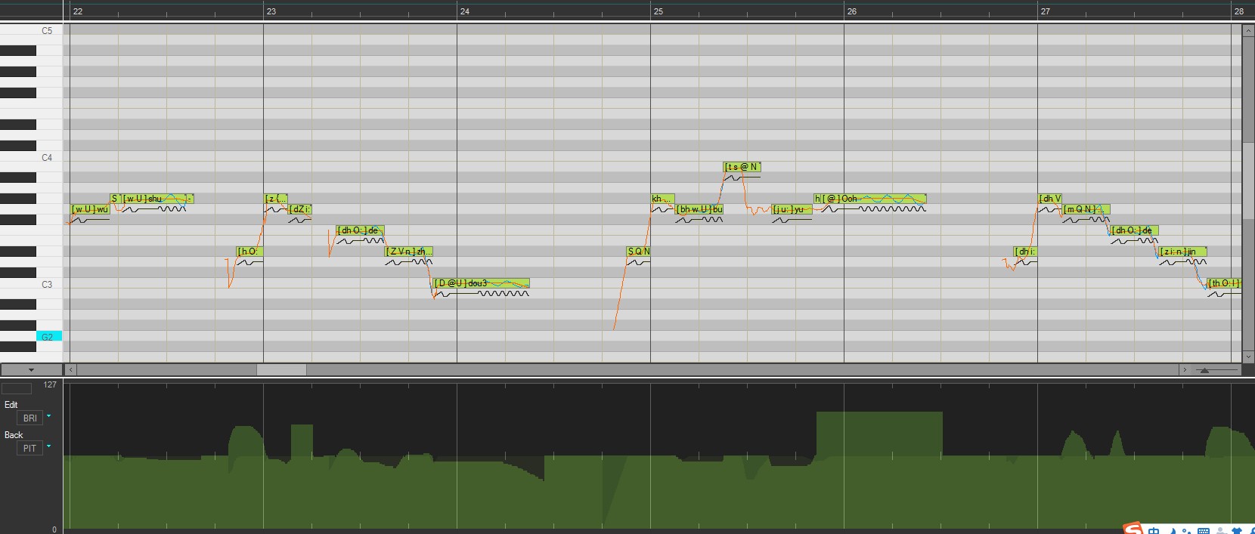Select the 'S Q N' note

639,252
